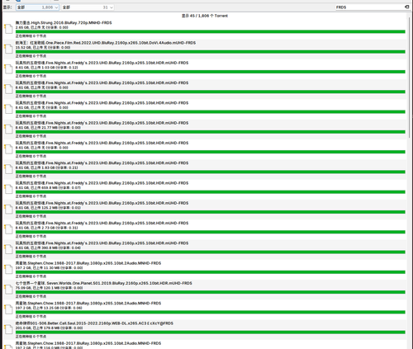
Task: Click file icon of Stephen.Chow torrent with 11.30 MB uploaded
Action: [x=8, y=269]
